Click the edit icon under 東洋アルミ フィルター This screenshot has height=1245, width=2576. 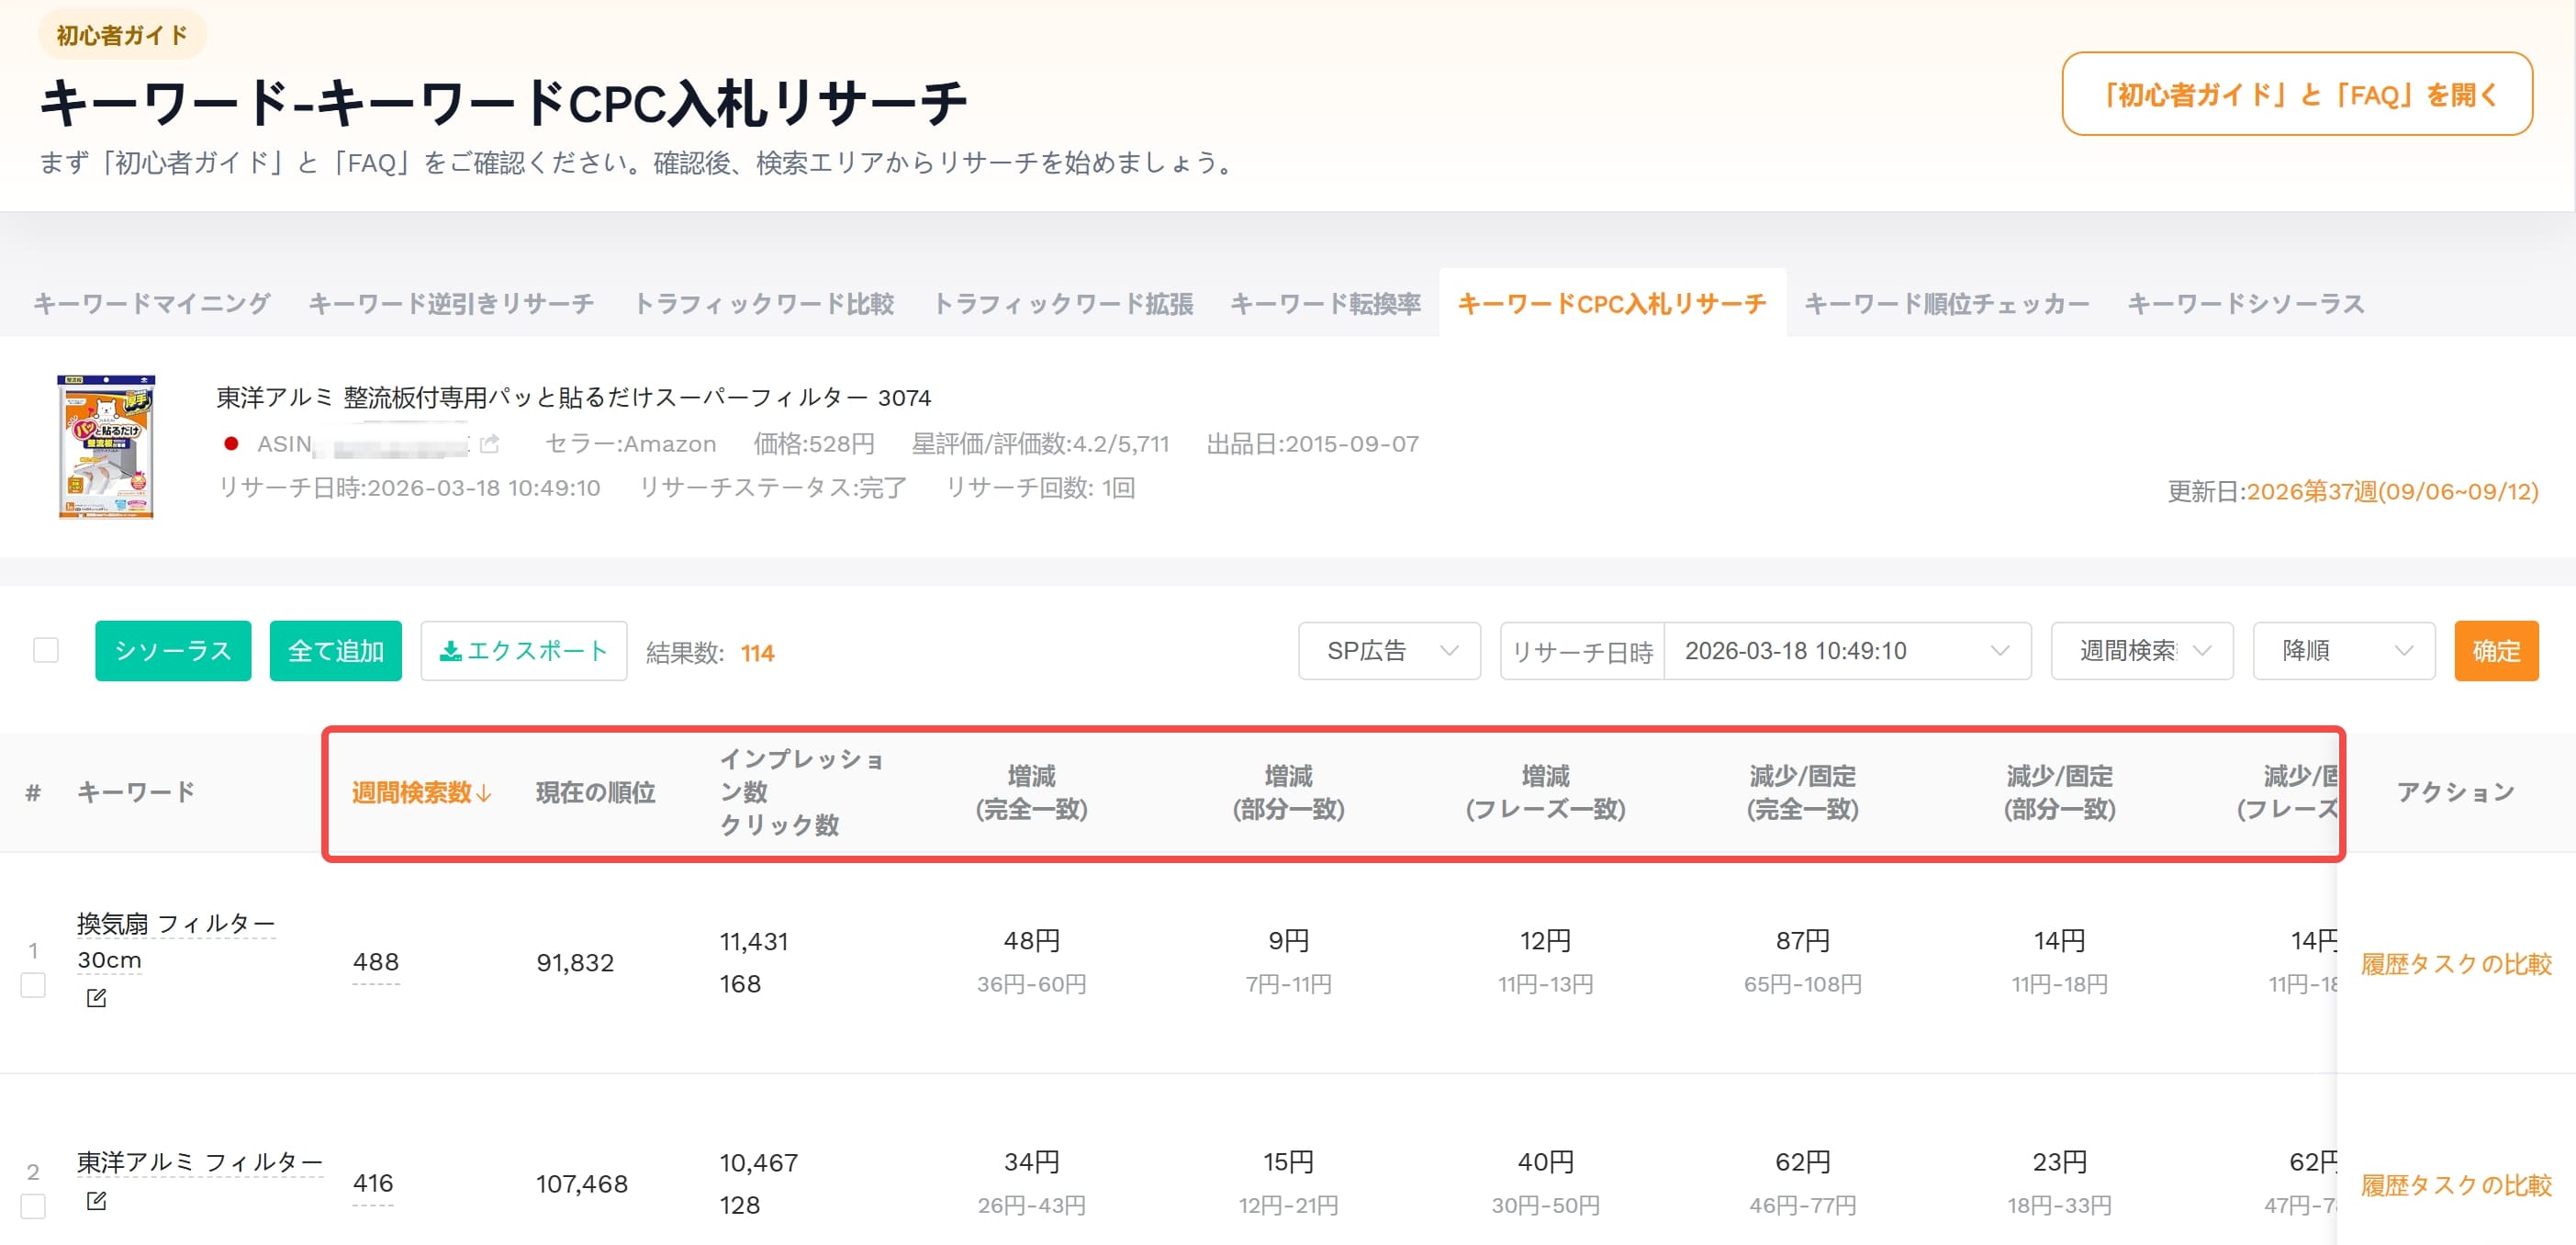pos(96,1200)
